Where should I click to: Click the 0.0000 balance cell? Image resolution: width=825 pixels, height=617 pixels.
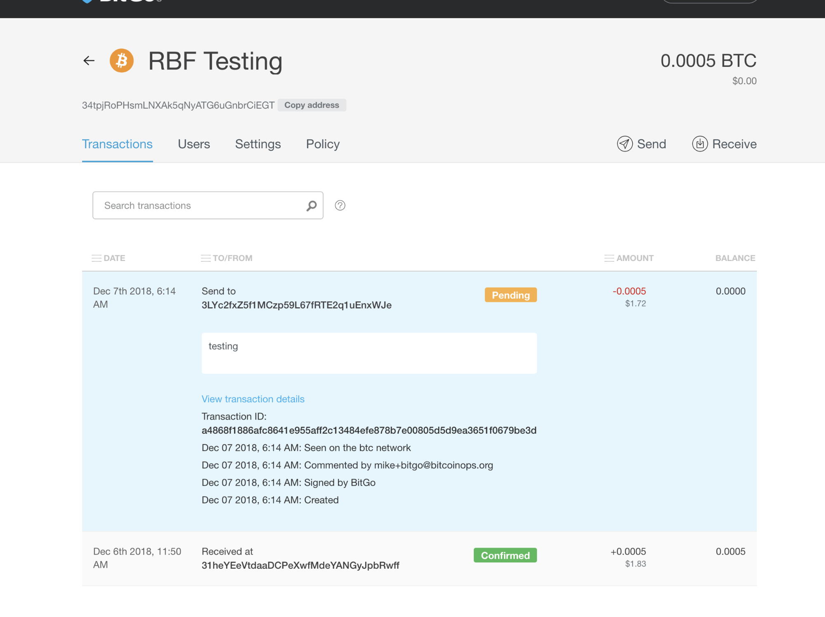pyautogui.click(x=730, y=291)
